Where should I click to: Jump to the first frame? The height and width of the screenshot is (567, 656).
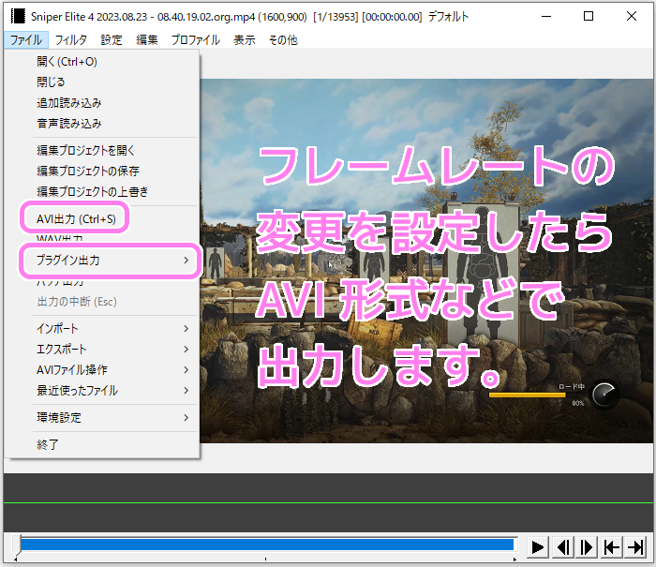coord(612,547)
